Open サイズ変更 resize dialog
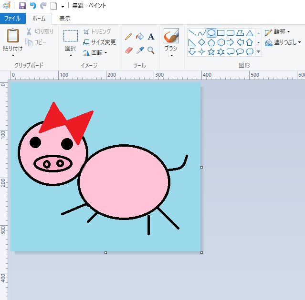Image resolution: width=305 pixels, height=300 pixels. (x=100, y=42)
